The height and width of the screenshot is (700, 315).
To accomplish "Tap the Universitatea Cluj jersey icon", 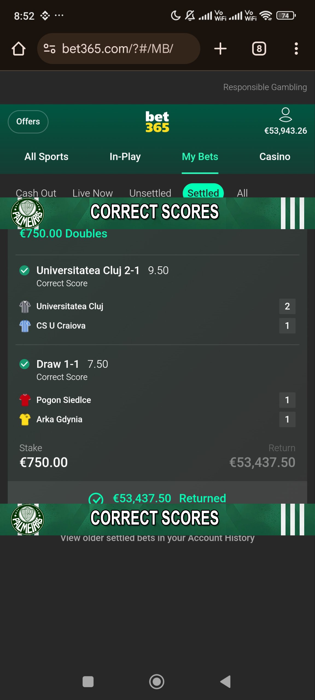I will click(25, 307).
